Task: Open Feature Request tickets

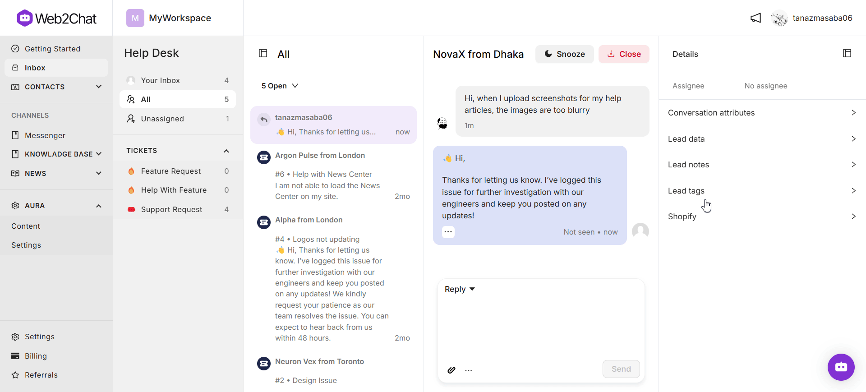Action: point(178,171)
